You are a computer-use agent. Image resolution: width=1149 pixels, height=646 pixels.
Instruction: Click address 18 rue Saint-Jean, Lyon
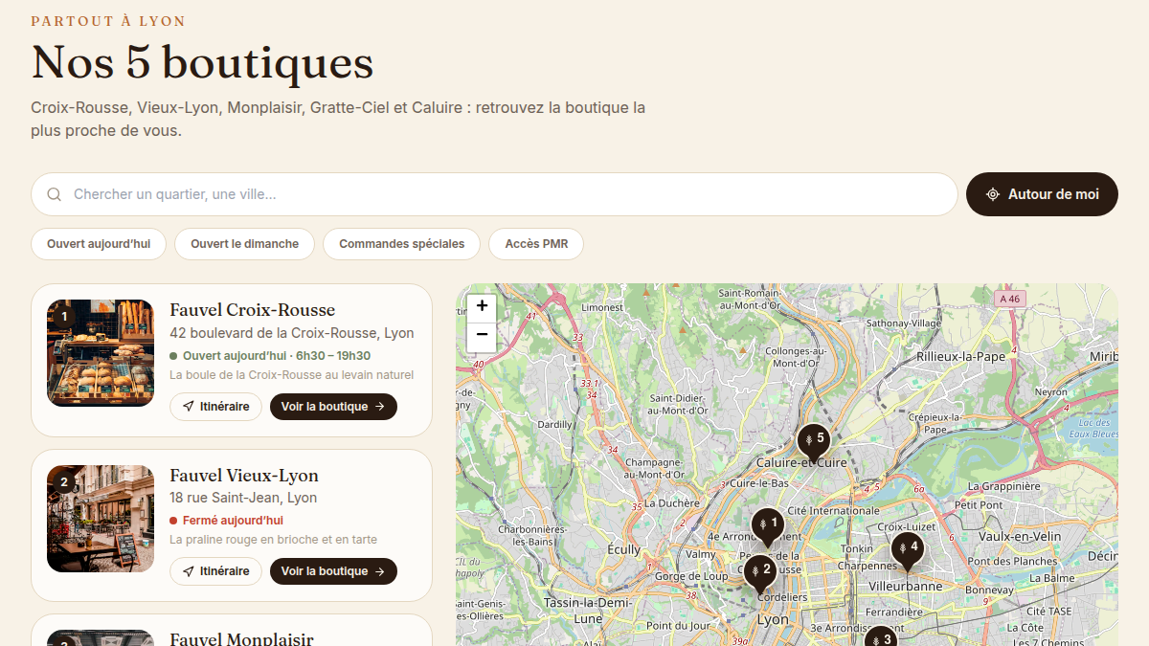pos(243,498)
